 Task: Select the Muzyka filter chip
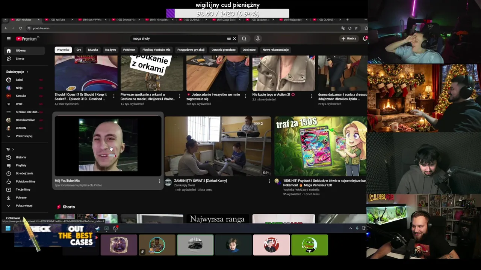[x=93, y=49]
